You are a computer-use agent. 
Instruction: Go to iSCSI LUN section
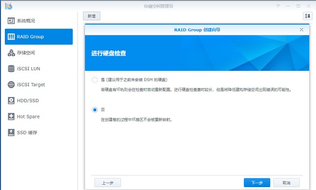pyautogui.click(x=39, y=68)
